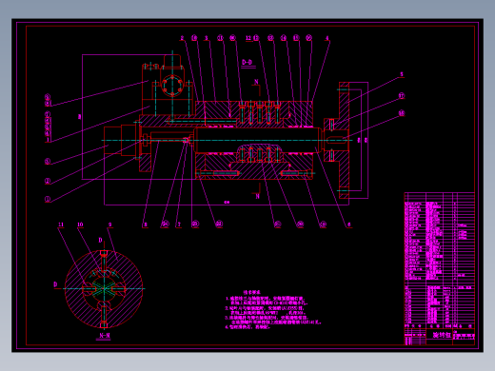Click the 技术要求 technical requirements heading
495x371 pixels.
[251, 293]
